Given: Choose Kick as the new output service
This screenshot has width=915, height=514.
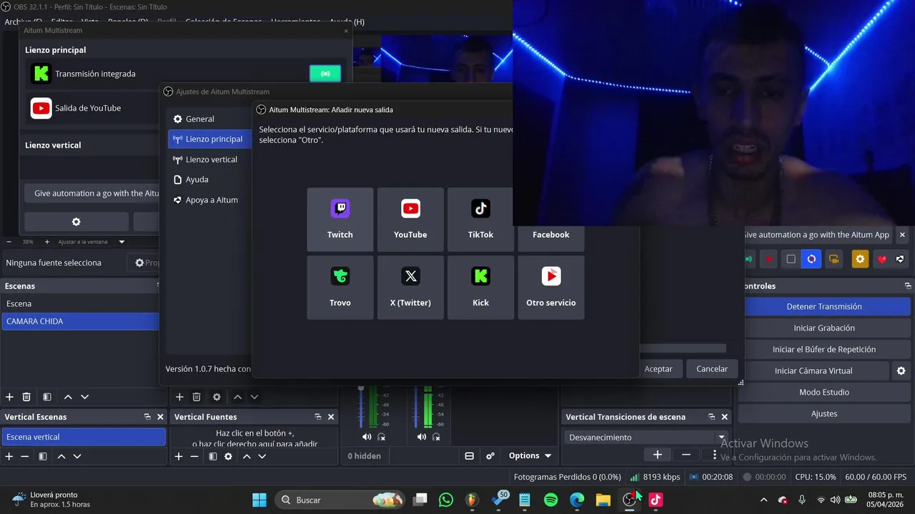Looking at the screenshot, I should pos(480,287).
